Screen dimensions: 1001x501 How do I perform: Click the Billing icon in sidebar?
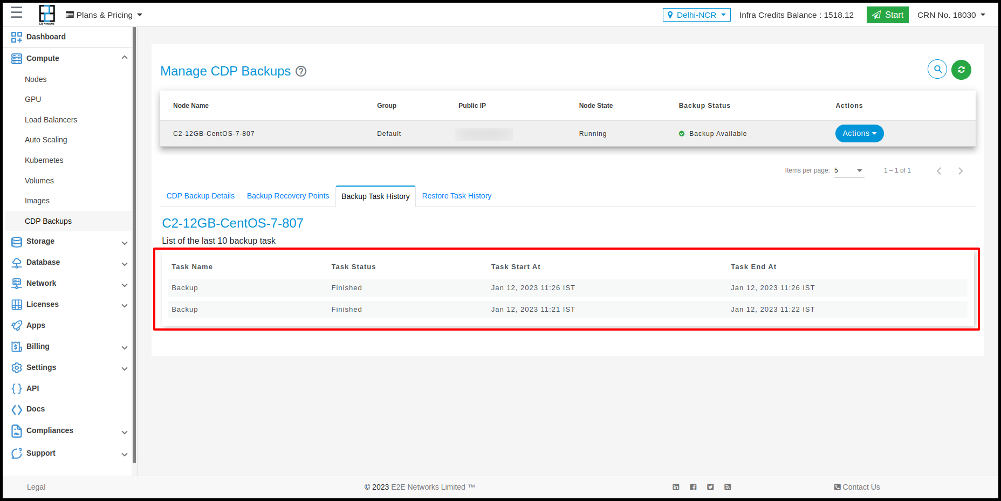[x=17, y=346]
